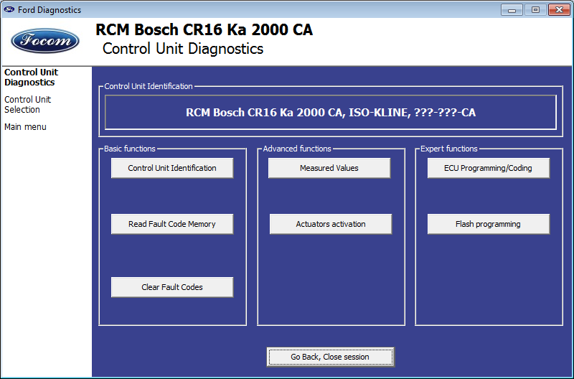Click the Ford Diagnostics window title text
Viewport: 574px width, 379px height.
50,10
